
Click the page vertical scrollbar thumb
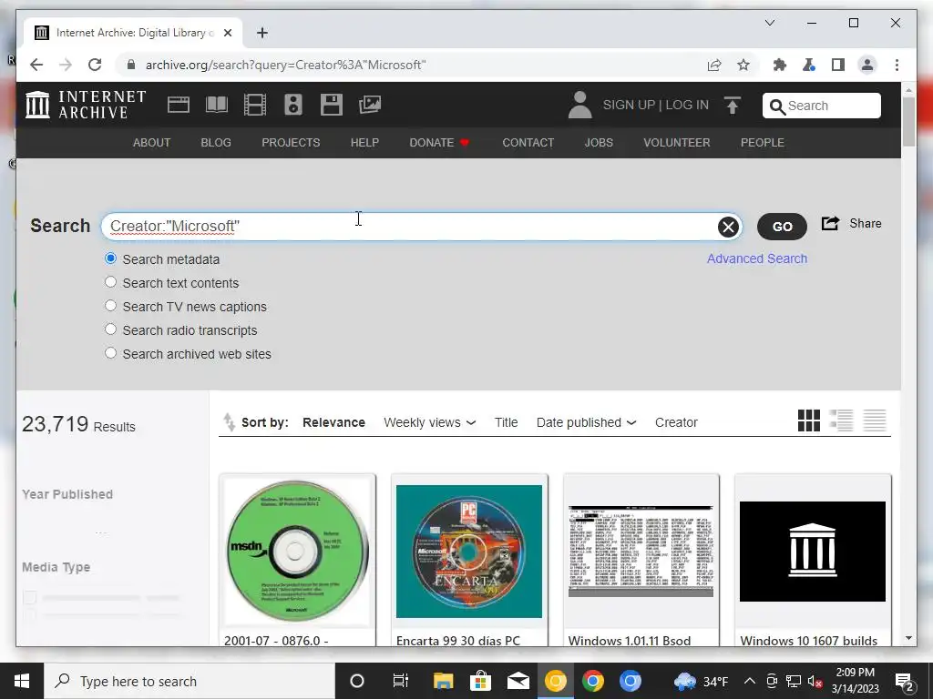click(x=908, y=121)
